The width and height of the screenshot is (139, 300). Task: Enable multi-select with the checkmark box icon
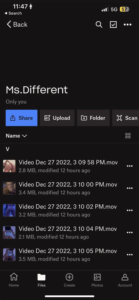(113, 25)
